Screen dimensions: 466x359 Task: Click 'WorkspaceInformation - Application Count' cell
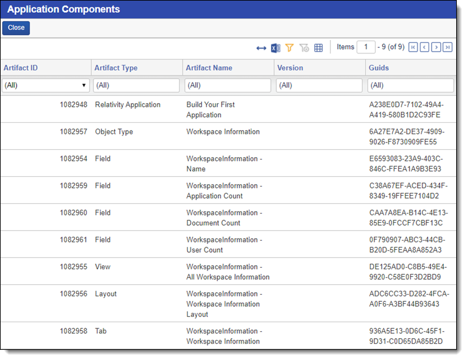click(x=224, y=191)
